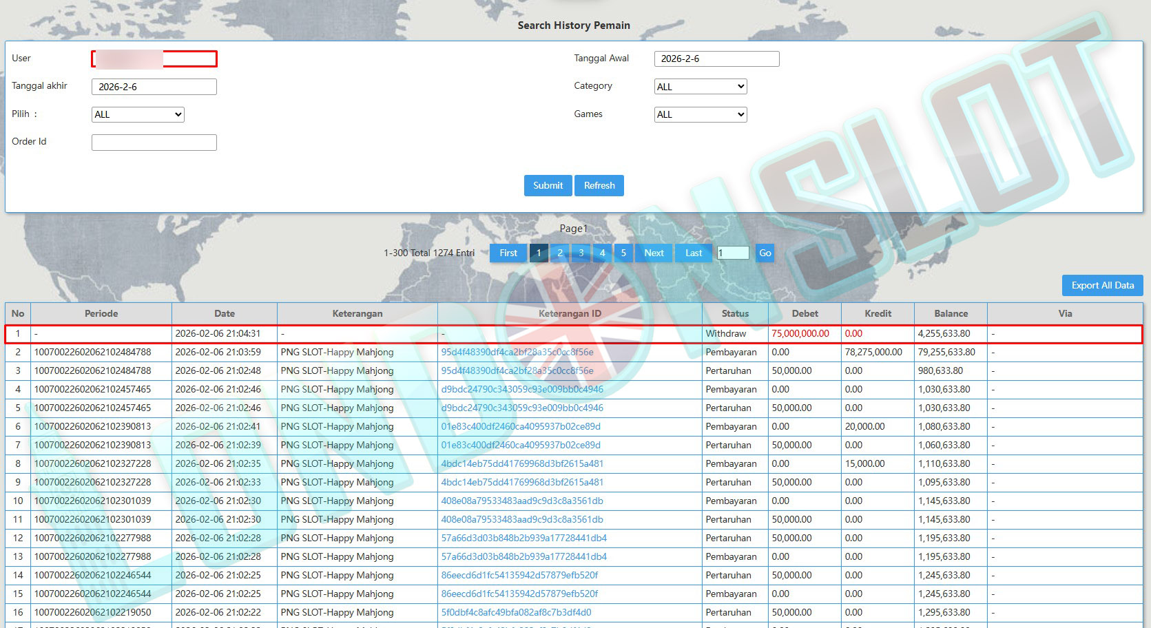Image resolution: width=1151 pixels, height=628 pixels.
Task: Click the Tanggal Awal date field
Action: coord(716,59)
